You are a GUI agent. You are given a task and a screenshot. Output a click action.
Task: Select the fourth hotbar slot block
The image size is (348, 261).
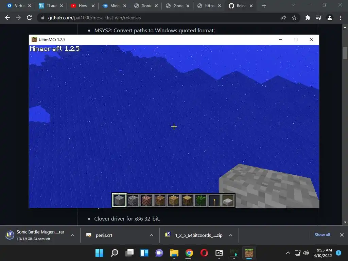[160, 201]
